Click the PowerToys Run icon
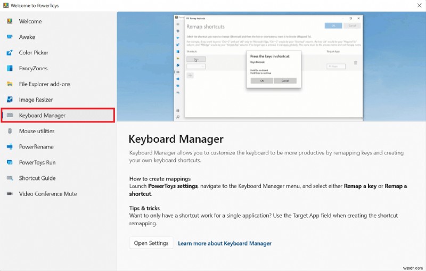This screenshot has height=271, width=426. (10, 162)
